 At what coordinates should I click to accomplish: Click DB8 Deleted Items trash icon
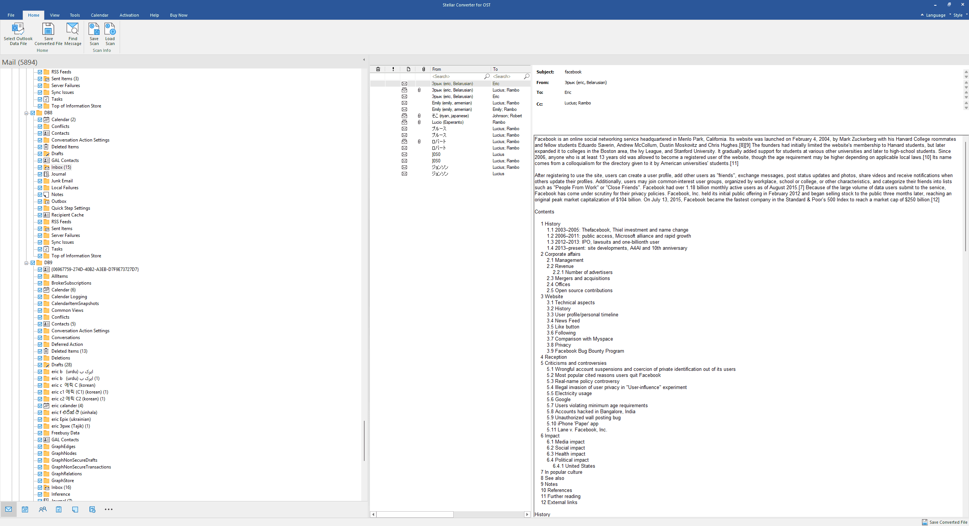47,147
